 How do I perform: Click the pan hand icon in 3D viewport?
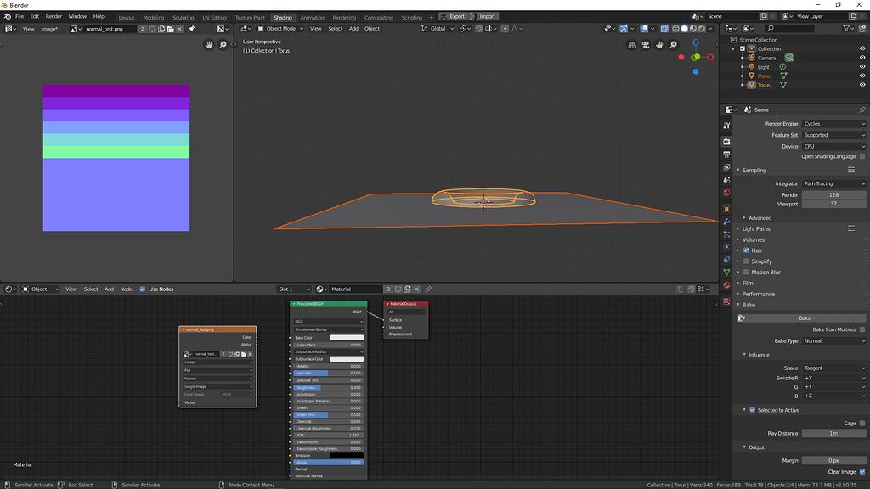pos(659,45)
